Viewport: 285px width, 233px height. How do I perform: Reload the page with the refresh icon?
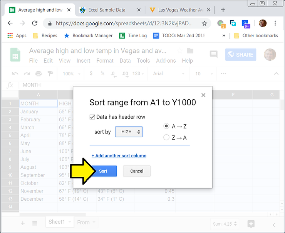(35, 23)
